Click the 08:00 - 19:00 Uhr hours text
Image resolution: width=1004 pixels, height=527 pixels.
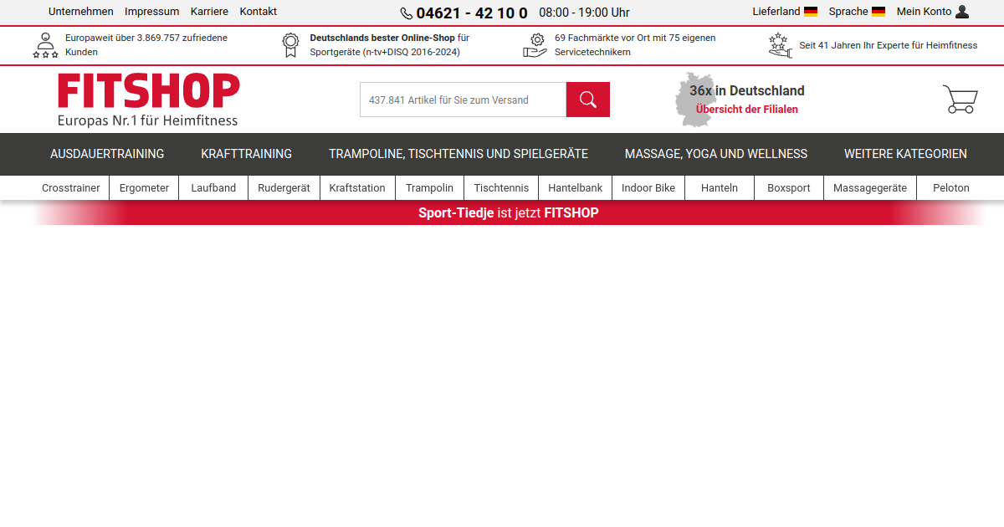(584, 13)
